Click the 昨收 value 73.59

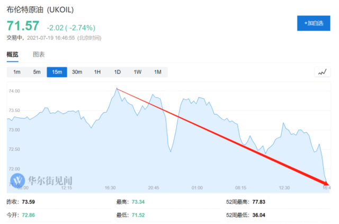[x=28, y=202]
